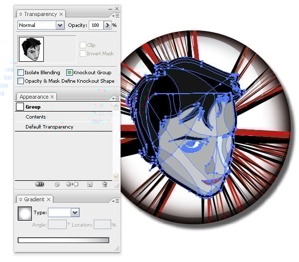The height and width of the screenshot is (262, 299).
Task: Expand the Opacity slider arrow
Action: (x=107, y=25)
